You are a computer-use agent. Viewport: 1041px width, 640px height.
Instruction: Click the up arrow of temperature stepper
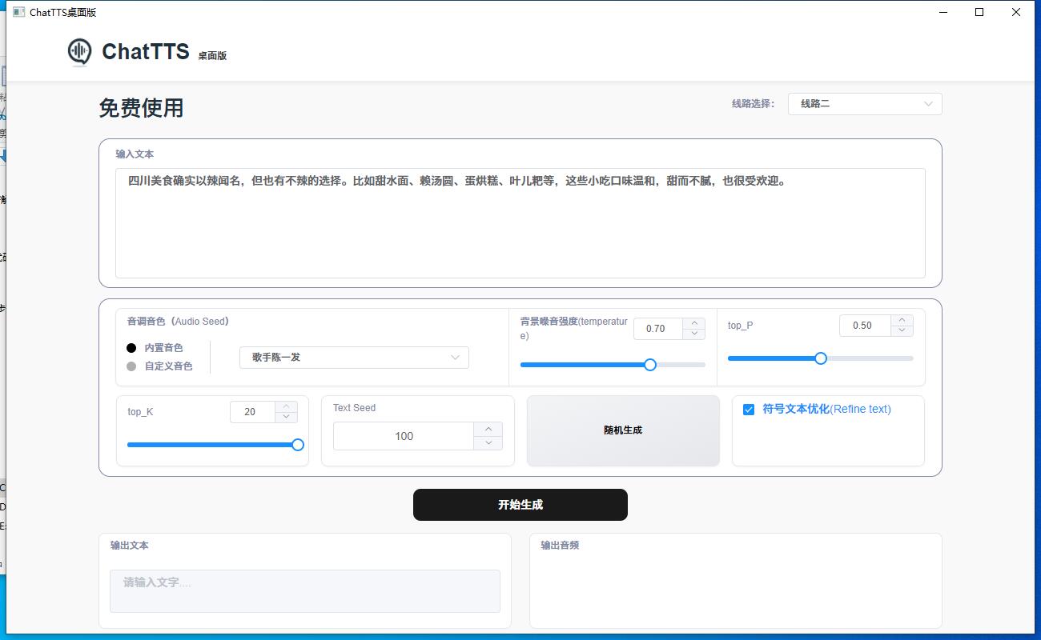click(x=694, y=323)
